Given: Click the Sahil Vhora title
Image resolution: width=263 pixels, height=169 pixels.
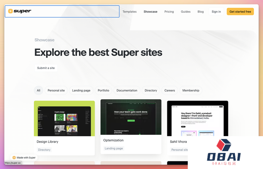Looking at the screenshot, I should coord(178,142).
